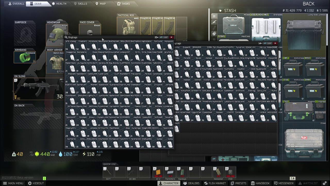
Task: Select the Lollpop447 dogtag
Action: click(125, 56)
